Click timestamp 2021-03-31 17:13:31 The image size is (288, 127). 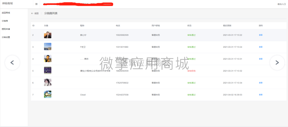[x=233, y=59]
